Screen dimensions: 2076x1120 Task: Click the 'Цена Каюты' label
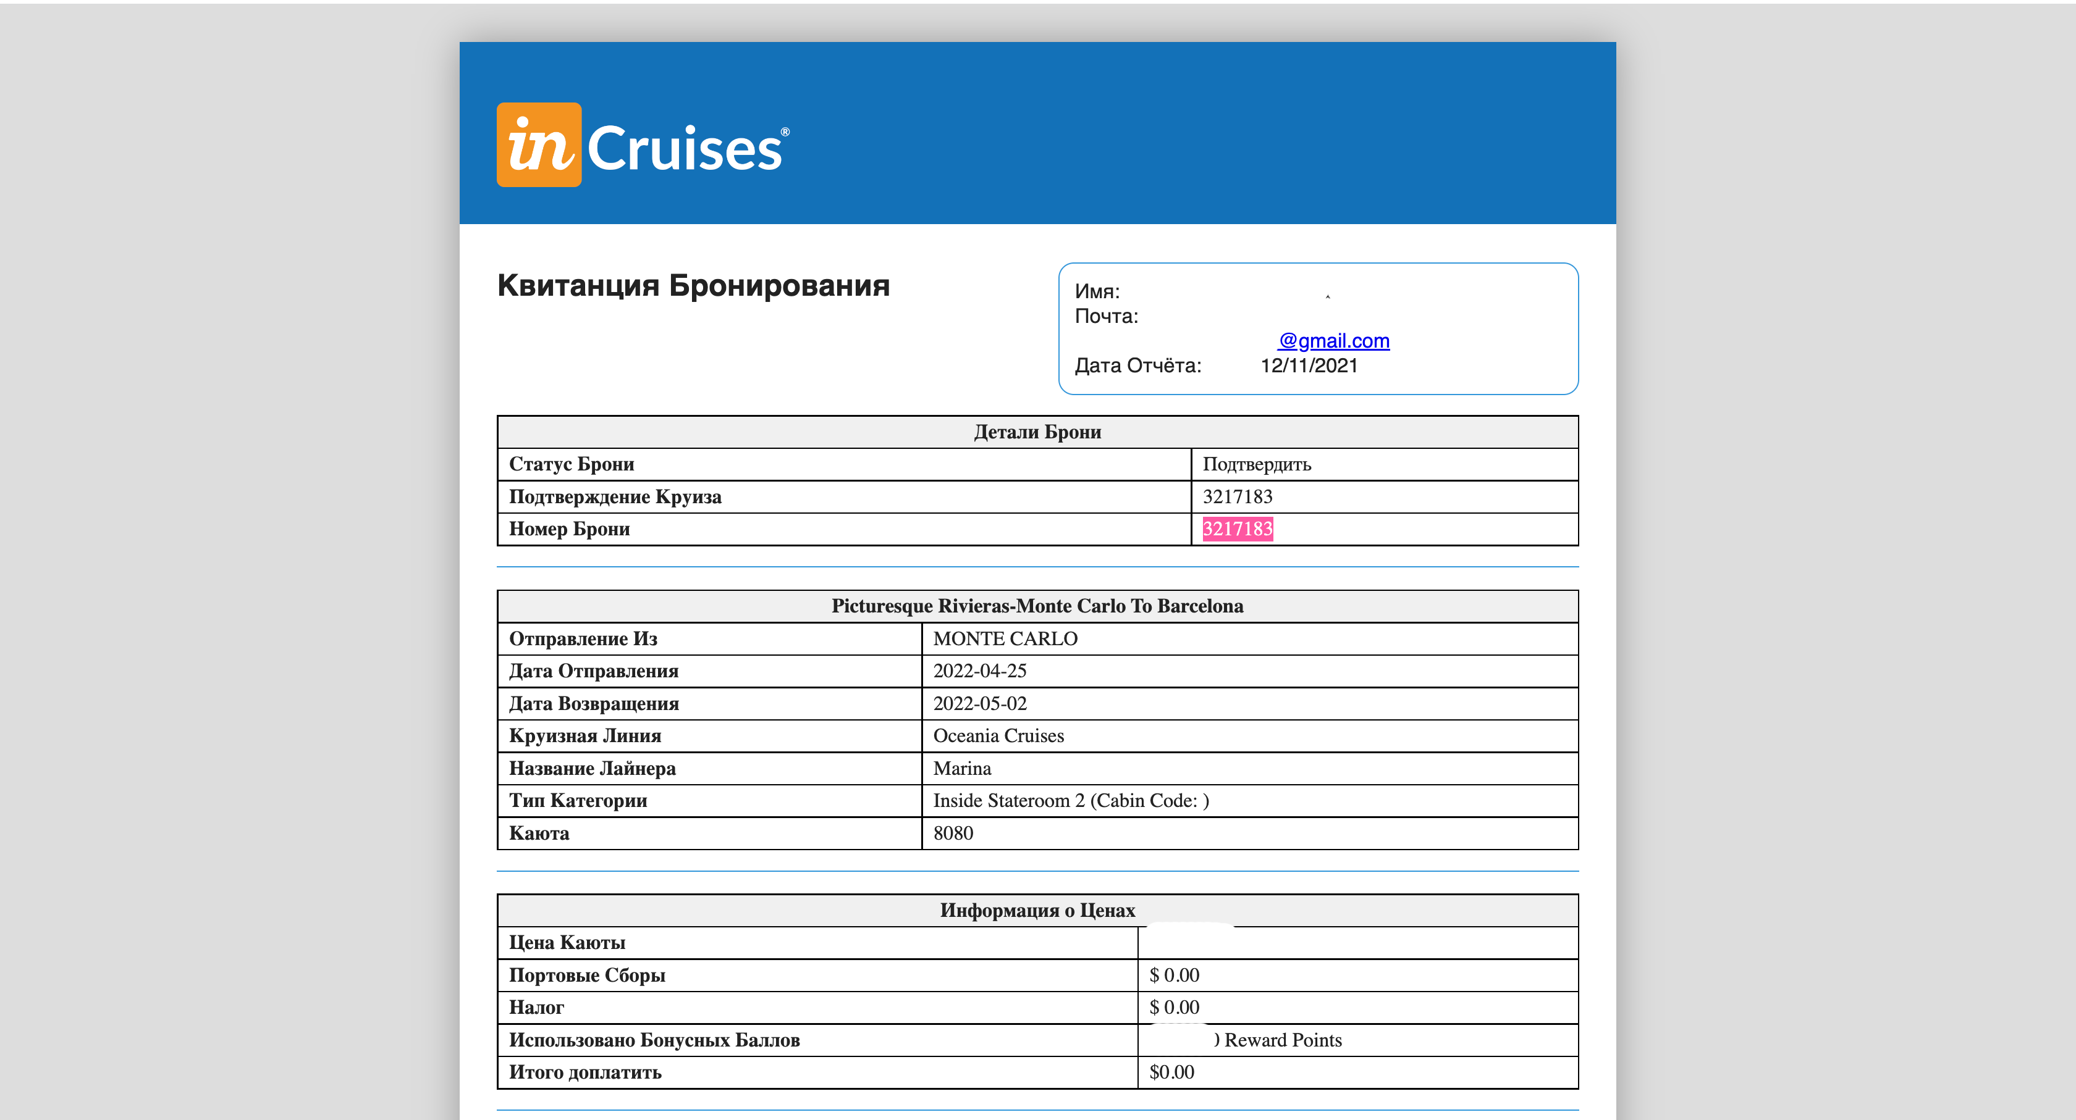[567, 943]
